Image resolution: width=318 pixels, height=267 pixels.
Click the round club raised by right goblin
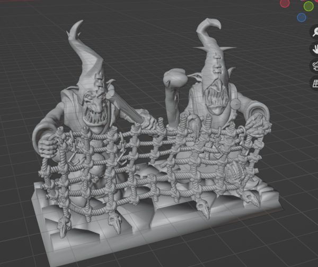pyautogui.click(x=175, y=78)
